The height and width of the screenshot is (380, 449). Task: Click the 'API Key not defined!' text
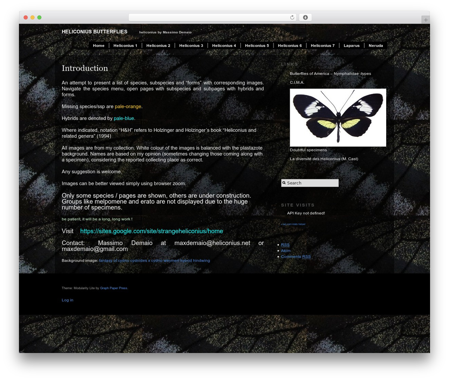(x=306, y=213)
